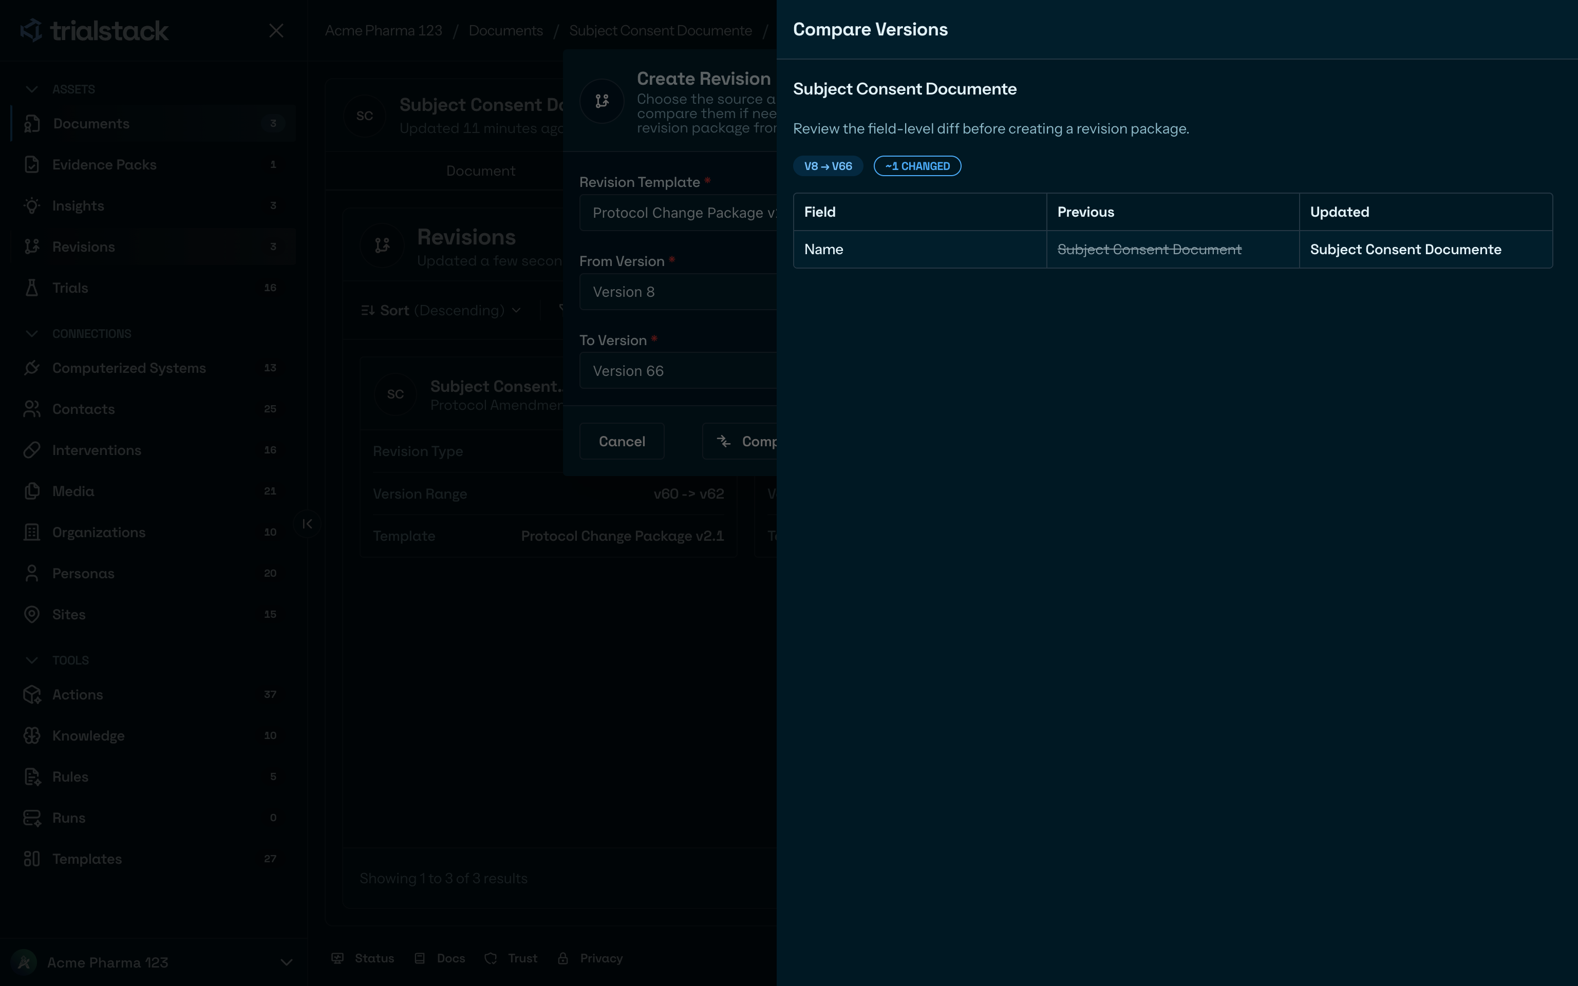Open the Trials menu item

tap(153, 288)
